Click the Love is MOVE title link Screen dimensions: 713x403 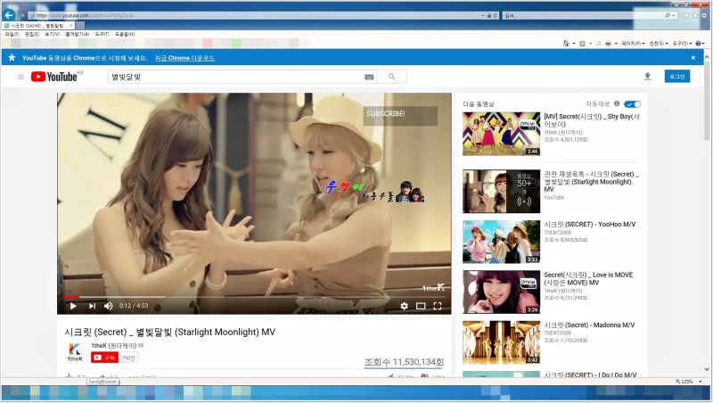click(x=588, y=278)
